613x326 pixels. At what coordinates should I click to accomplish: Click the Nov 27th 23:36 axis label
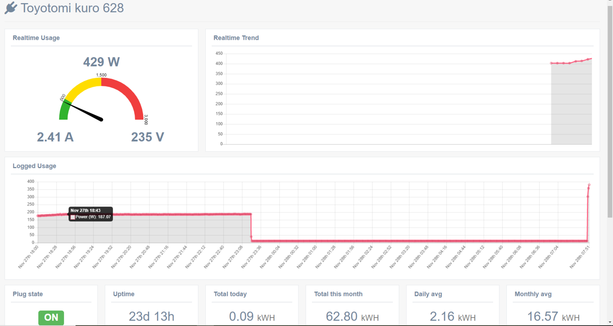tap(251, 257)
